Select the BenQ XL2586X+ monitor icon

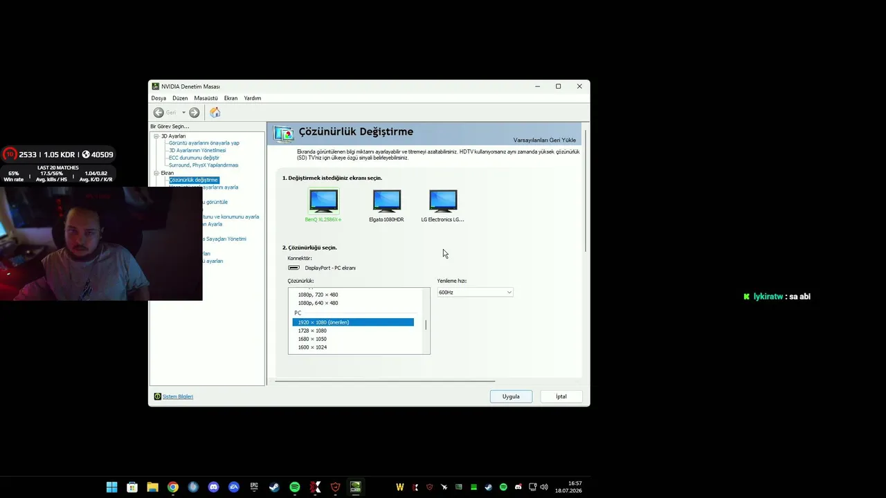click(323, 201)
